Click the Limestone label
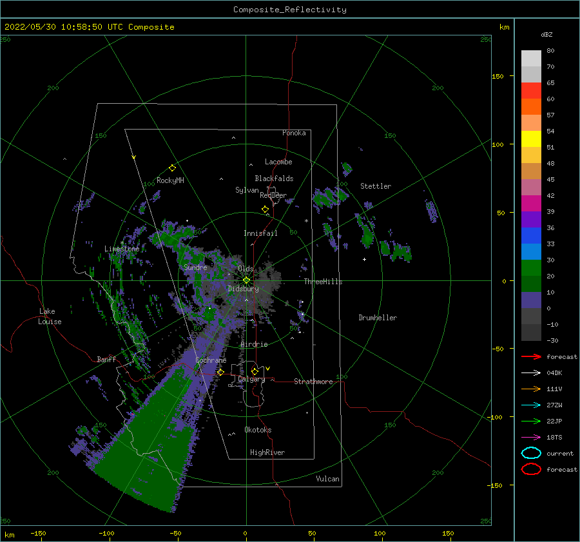 [122, 249]
